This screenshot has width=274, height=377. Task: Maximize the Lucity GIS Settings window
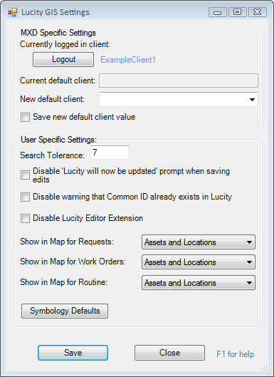click(238, 12)
